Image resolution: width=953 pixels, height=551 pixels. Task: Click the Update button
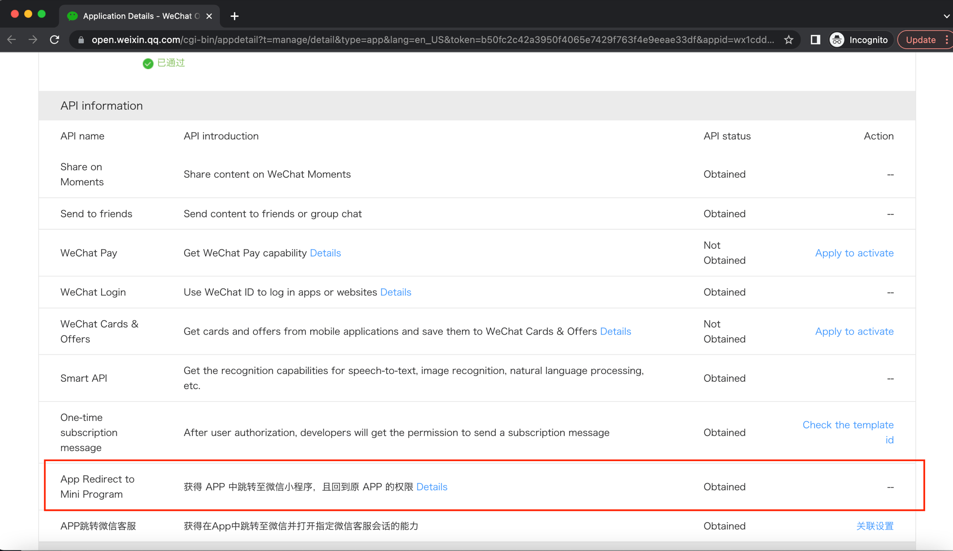coord(921,40)
